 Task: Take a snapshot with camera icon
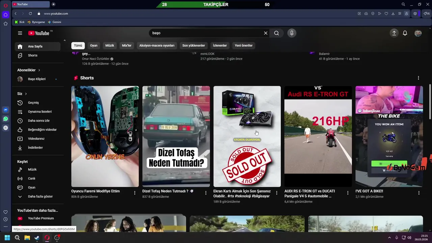pyautogui.click(x=366, y=13)
